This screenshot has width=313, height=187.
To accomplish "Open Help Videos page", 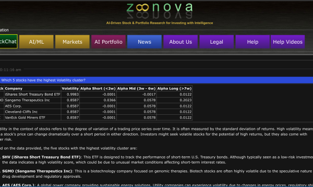I will 287,42.
